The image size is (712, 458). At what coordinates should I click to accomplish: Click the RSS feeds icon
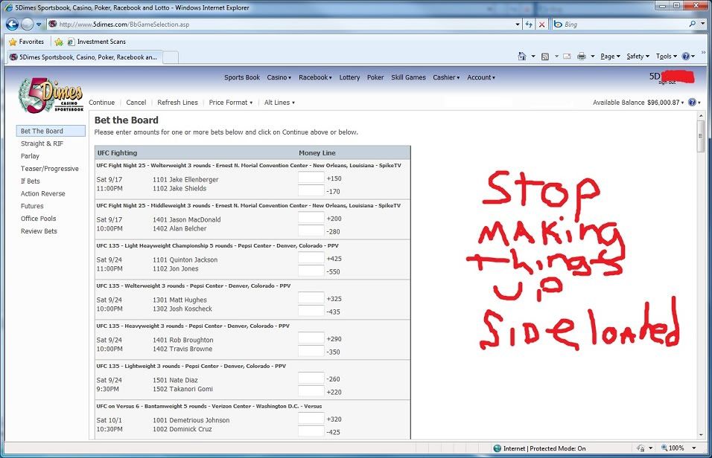coord(545,57)
